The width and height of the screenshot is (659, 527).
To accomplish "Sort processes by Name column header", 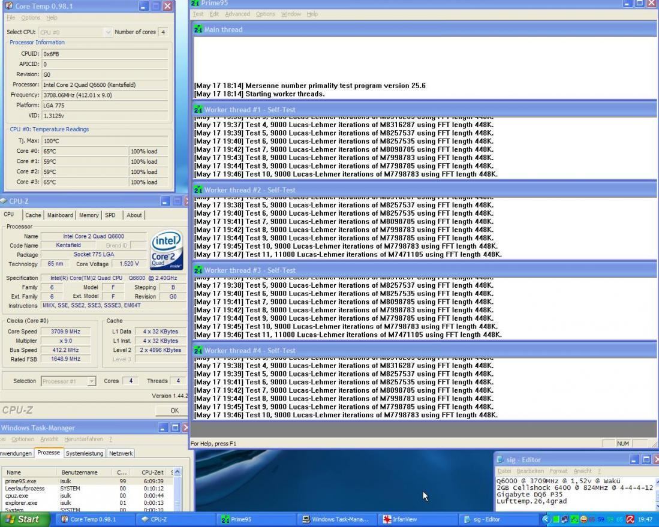I will pyautogui.click(x=31, y=472).
